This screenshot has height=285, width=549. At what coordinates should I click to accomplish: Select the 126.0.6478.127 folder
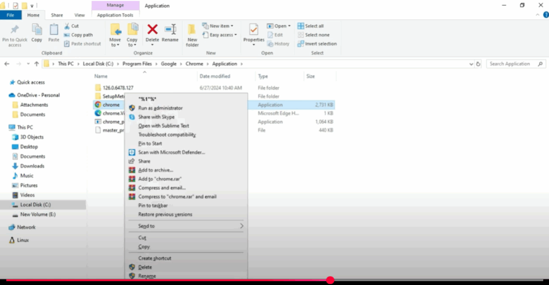(118, 88)
